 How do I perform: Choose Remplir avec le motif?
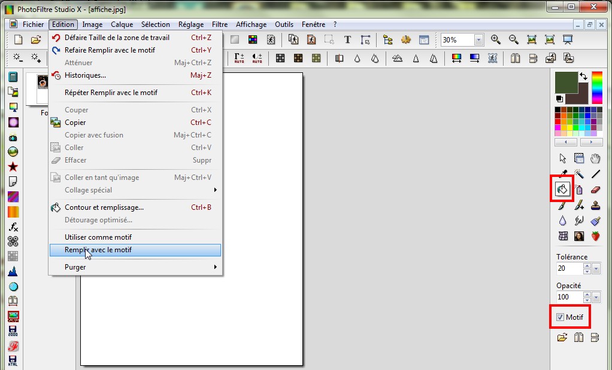coord(135,250)
